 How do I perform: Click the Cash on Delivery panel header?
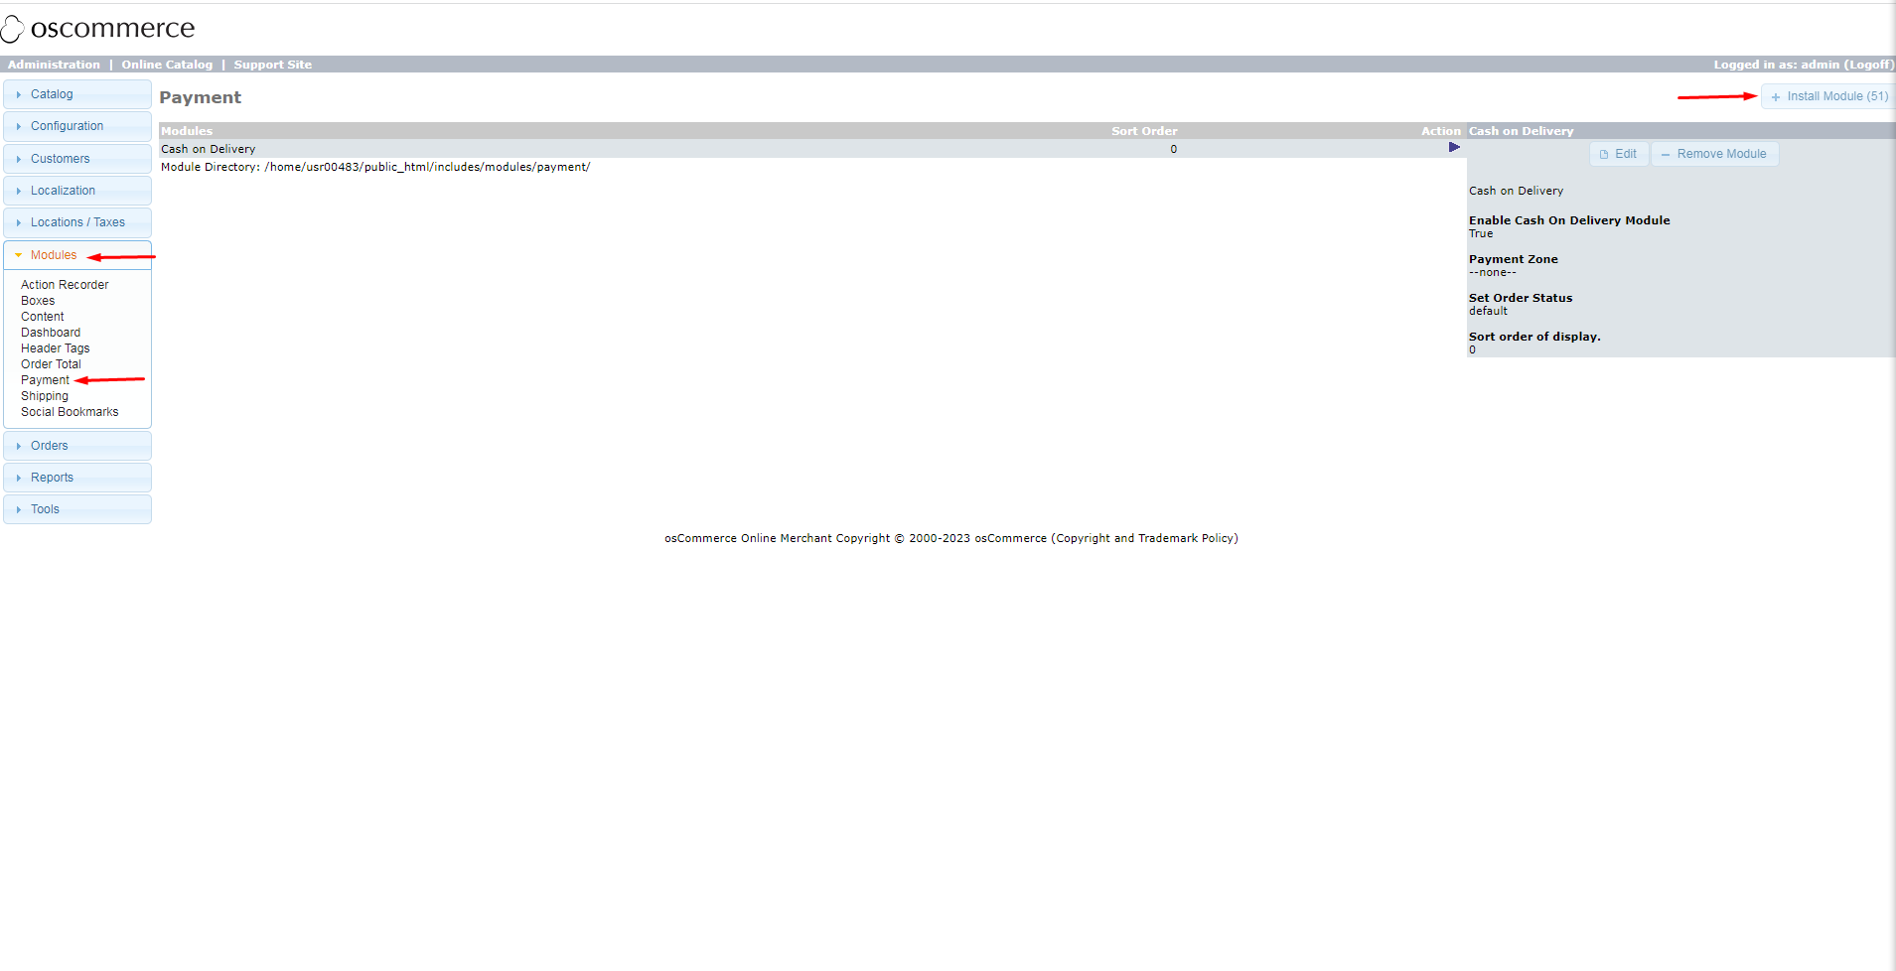pyautogui.click(x=1522, y=131)
